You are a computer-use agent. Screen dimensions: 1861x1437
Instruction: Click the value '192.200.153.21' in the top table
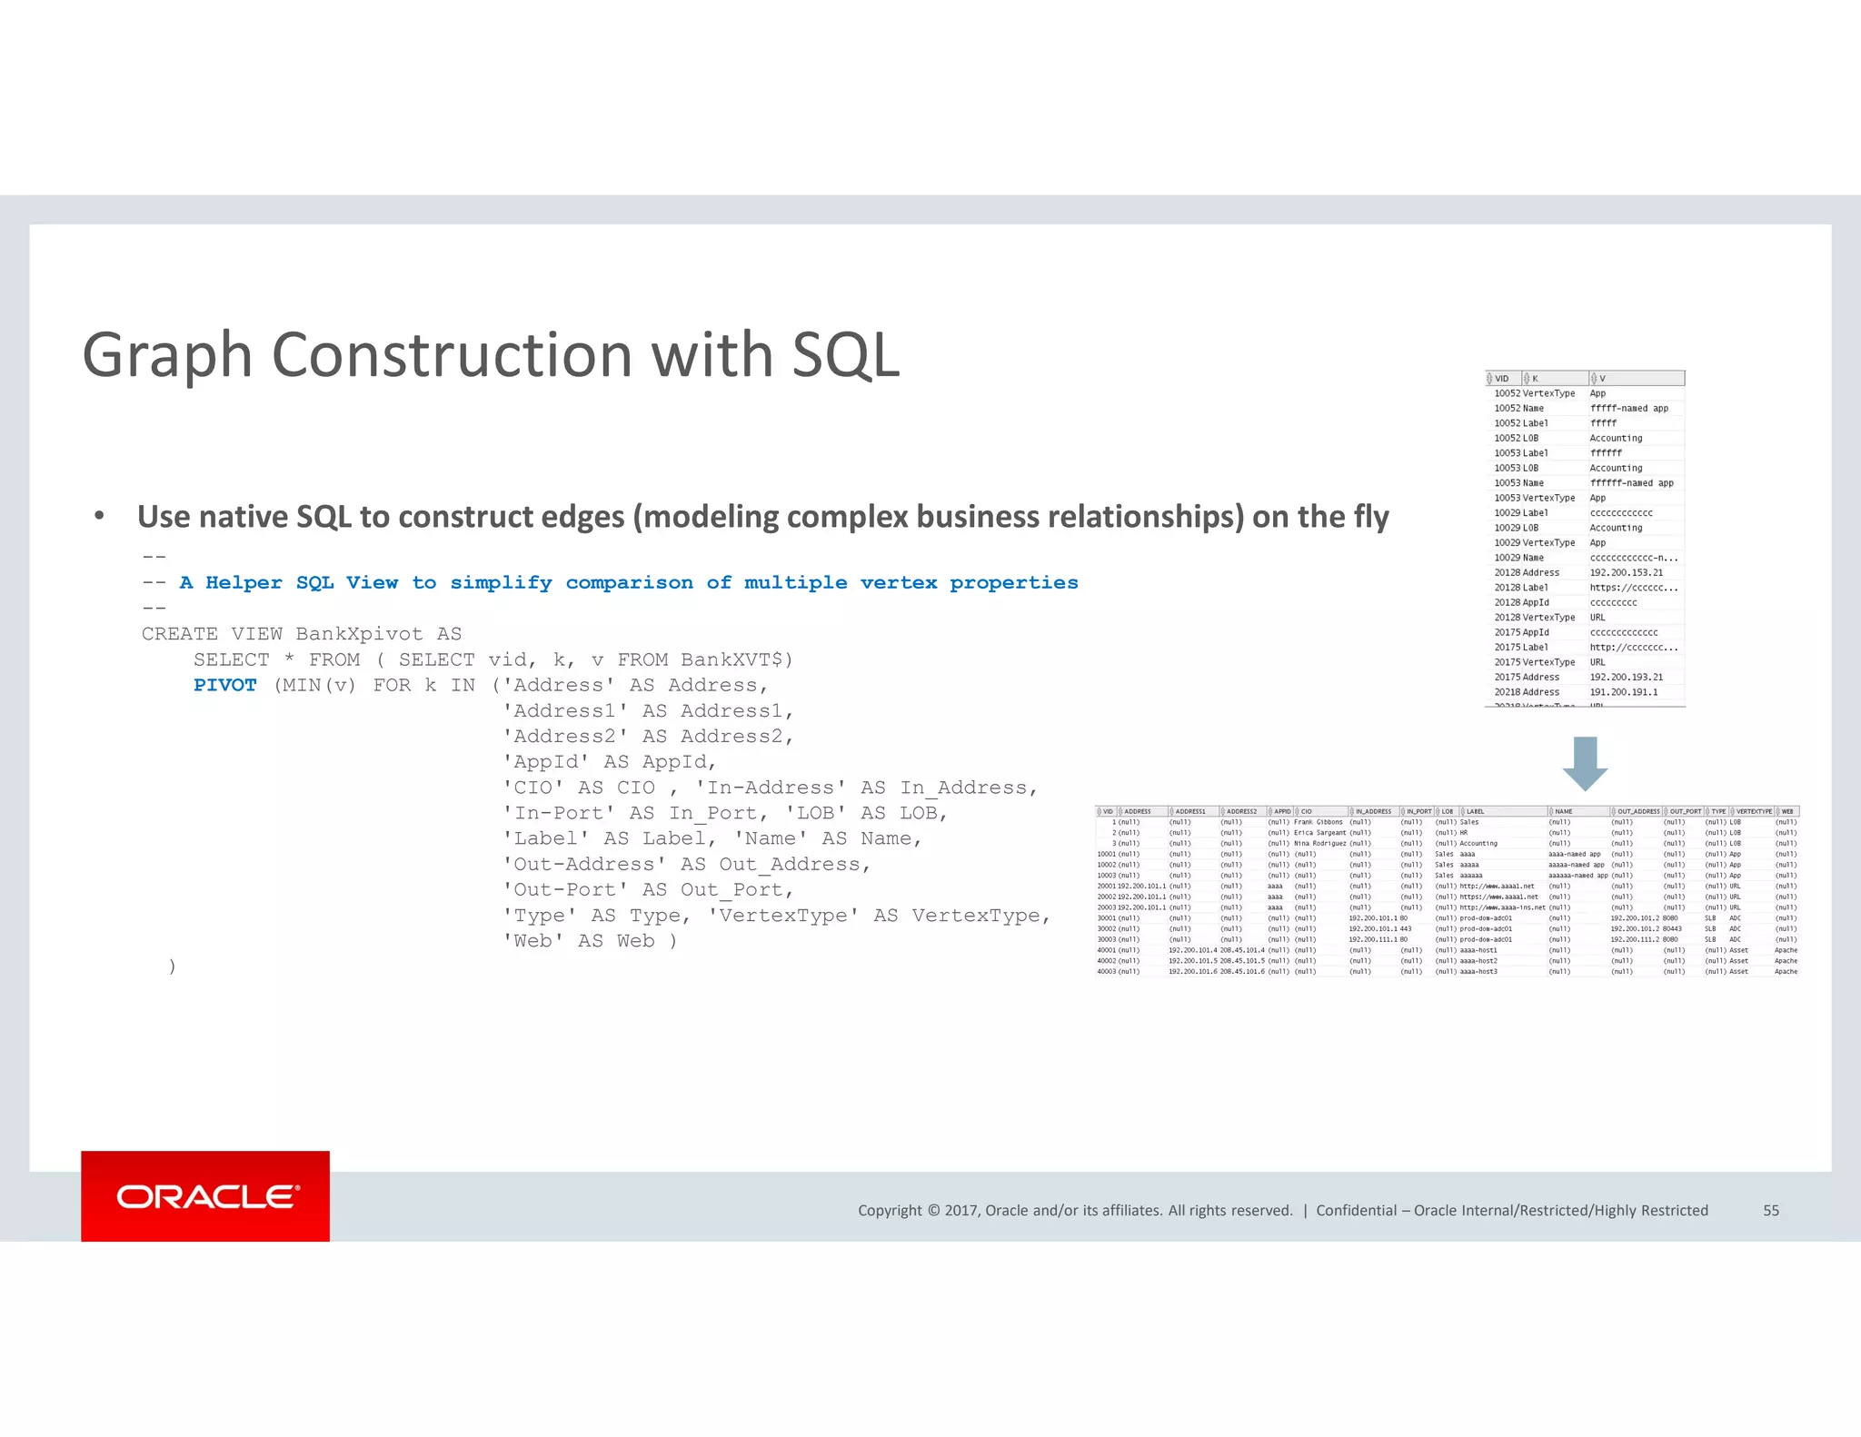point(1627,573)
